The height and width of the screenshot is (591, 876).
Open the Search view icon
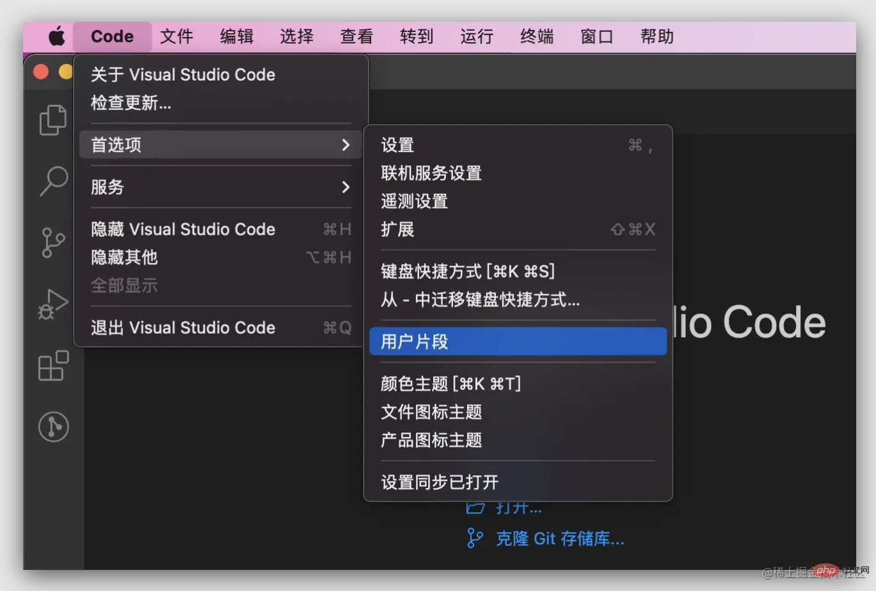(x=54, y=180)
